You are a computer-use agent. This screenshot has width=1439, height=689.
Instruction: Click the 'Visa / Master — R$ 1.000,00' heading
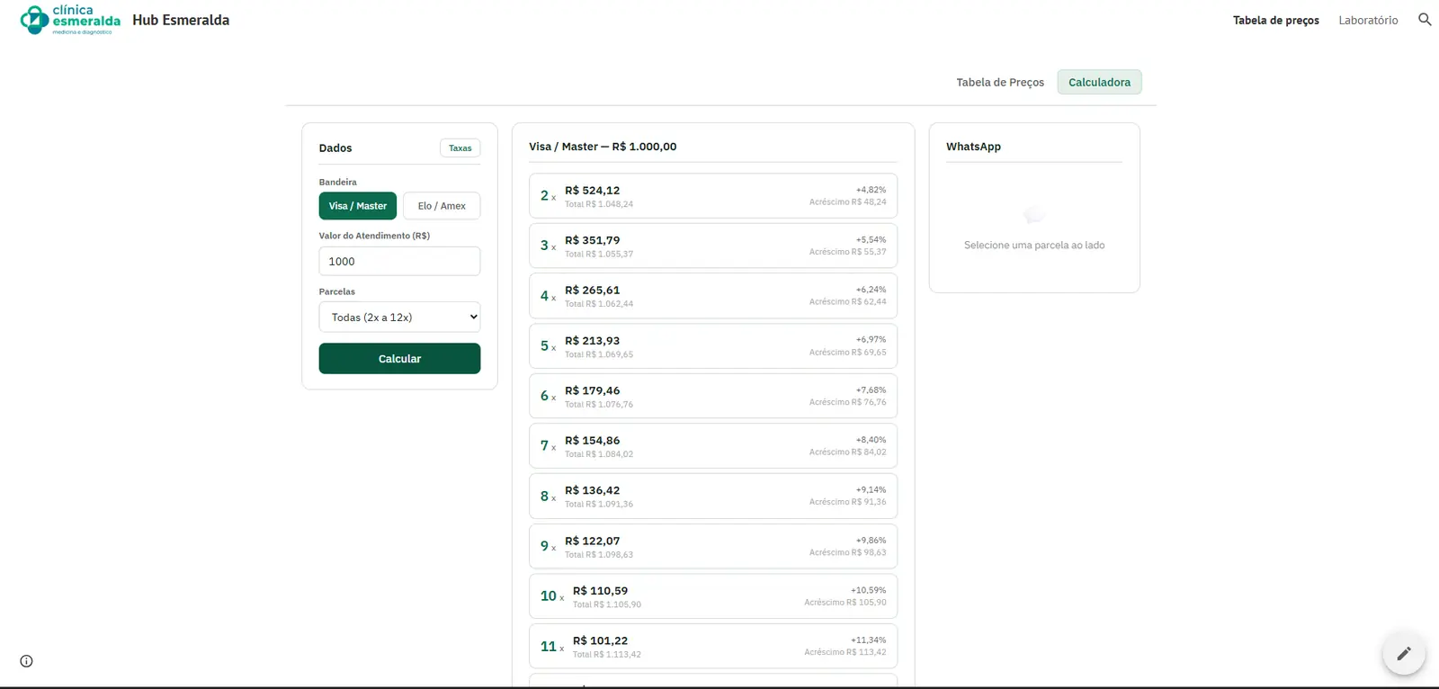point(603,147)
